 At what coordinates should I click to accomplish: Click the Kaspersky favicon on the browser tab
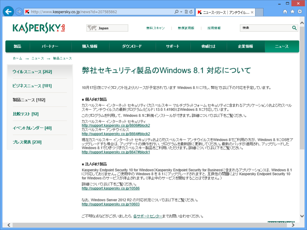(200, 11)
